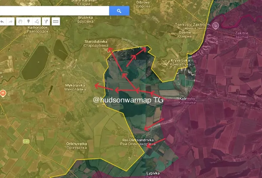The image size is (262, 178).
Task: Focus the map search input field
Action: click(54, 11)
